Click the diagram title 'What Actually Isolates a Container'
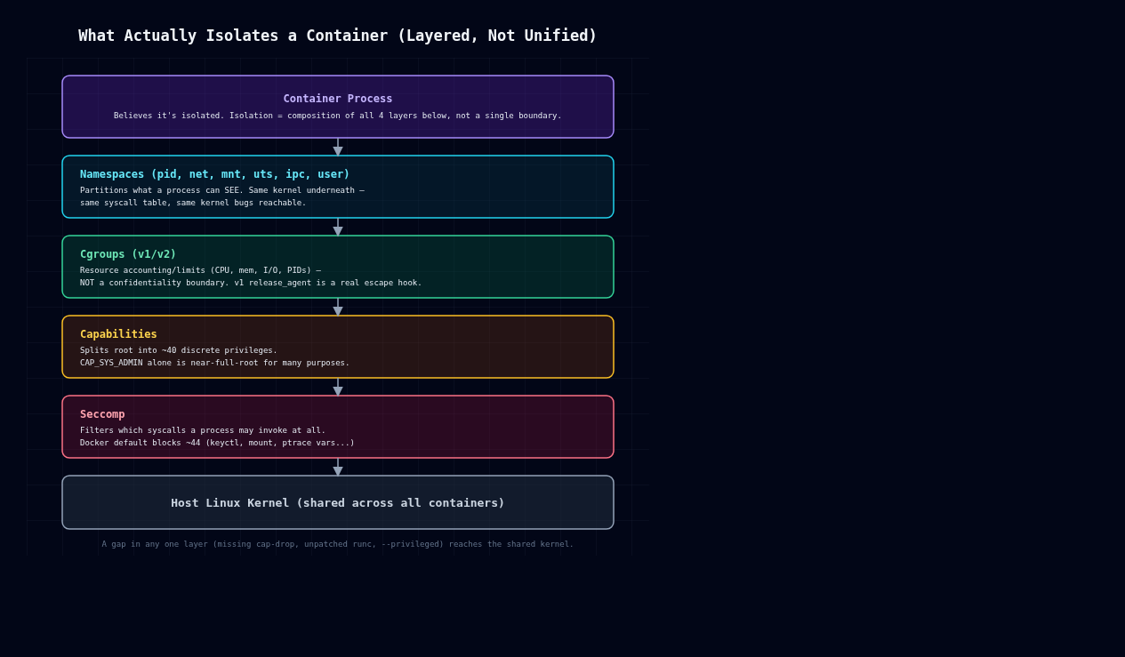 [x=338, y=36]
